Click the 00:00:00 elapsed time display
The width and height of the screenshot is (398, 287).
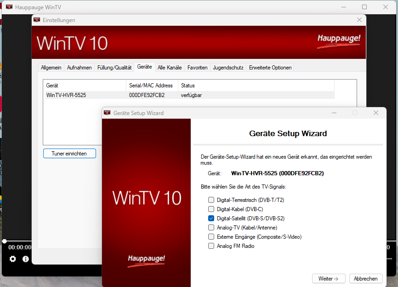tap(20, 247)
